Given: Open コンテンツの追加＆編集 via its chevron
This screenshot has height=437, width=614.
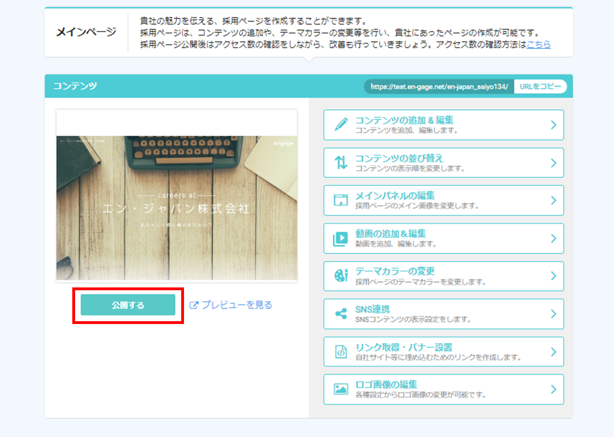Looking at the screenshot, I should click(553, 125).
